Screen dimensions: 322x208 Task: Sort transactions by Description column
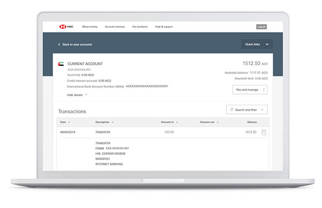104,122
